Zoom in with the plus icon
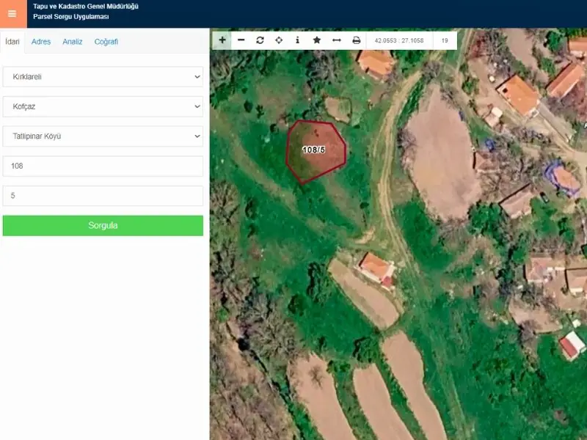Viewport: 587px width, 440px height. (222, 40)
